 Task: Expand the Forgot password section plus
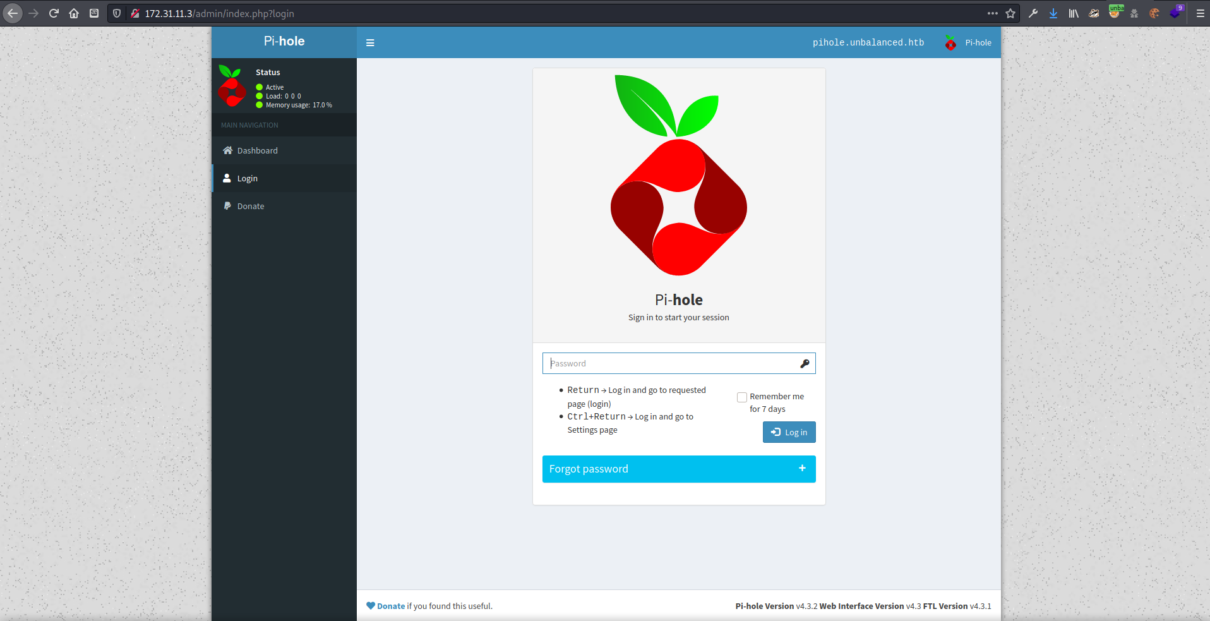(802, 468)
